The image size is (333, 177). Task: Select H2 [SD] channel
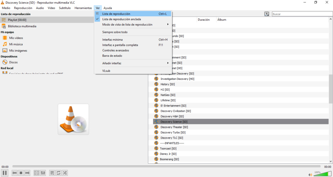point(165,89)
